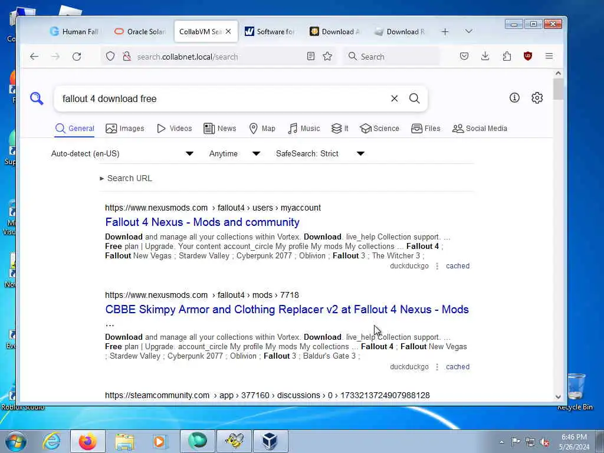Open search preferences gear icon
Screen dimensions: 604x453
point(537,98)
